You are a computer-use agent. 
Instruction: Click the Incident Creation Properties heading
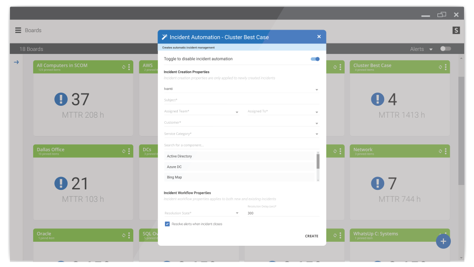pyautogui.click(x=187, y=72)
